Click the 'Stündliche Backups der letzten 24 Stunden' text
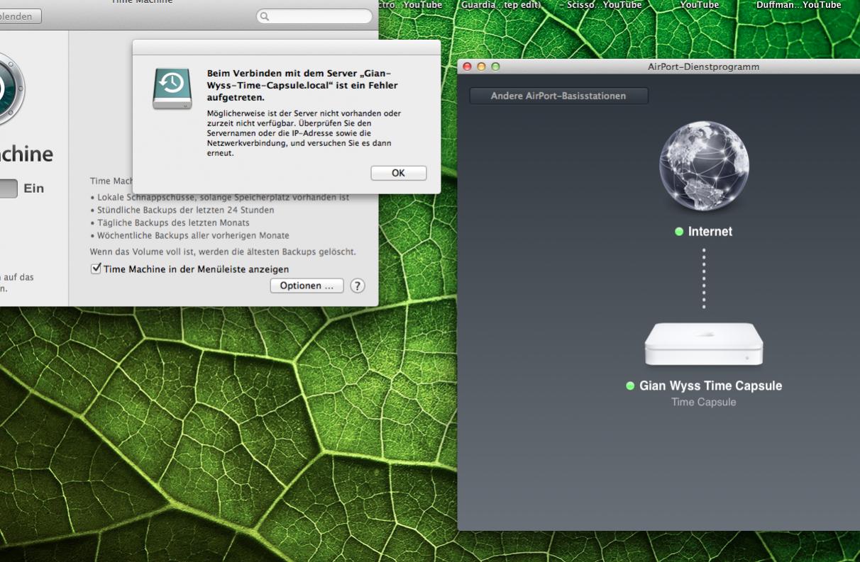Screen dimensions: 860x562 coord(185,210)
